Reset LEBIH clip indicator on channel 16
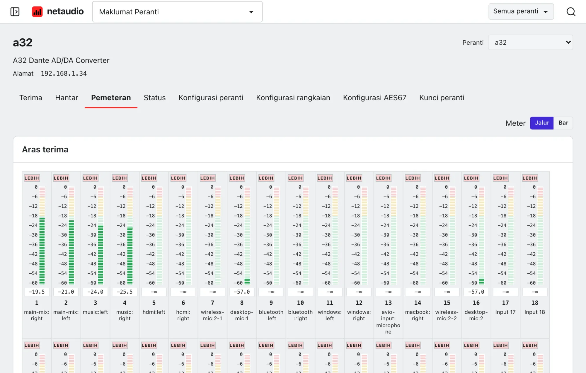The image size is (586, 373). pos(471,178)
